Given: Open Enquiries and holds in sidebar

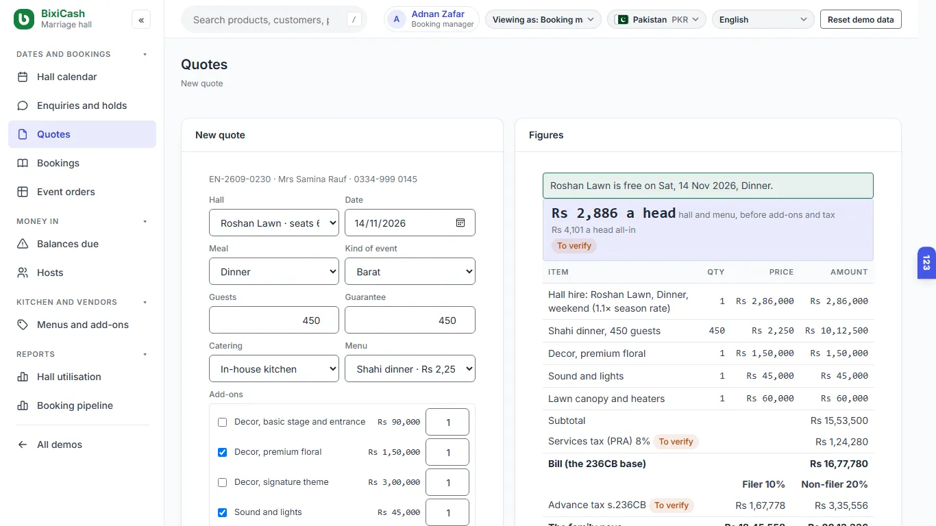Looking at the screenshot, I should coord(82,105).
